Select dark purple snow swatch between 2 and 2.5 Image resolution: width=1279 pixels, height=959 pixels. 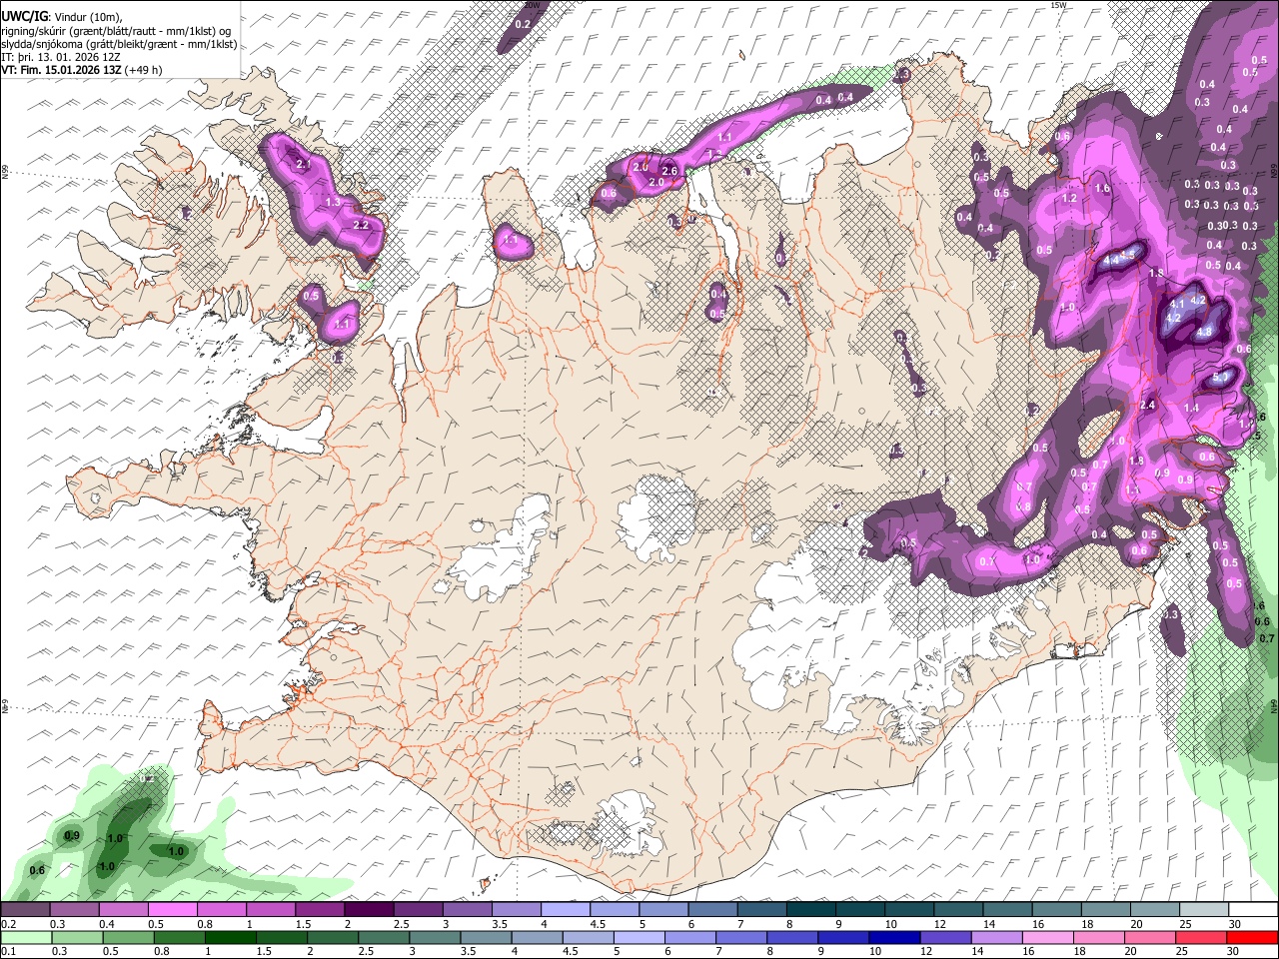[x=368, y=910]
